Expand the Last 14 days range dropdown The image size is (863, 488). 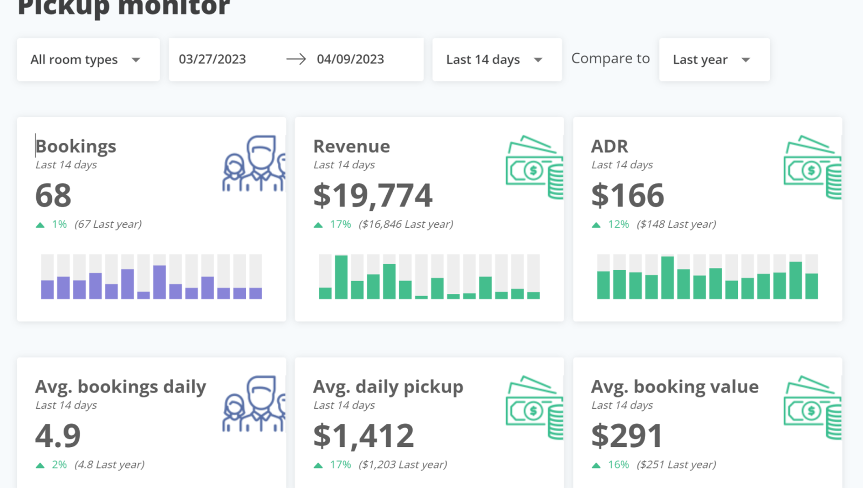(x=496, y=60)
